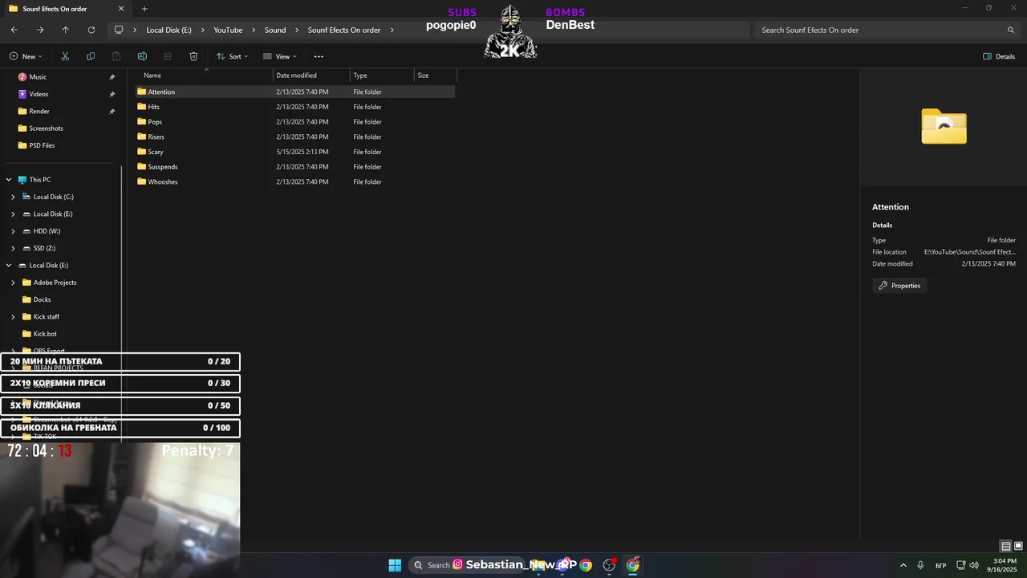Delete selected item with trash icon
Viewport: 1027px width, 578px height.
[193, 56]
